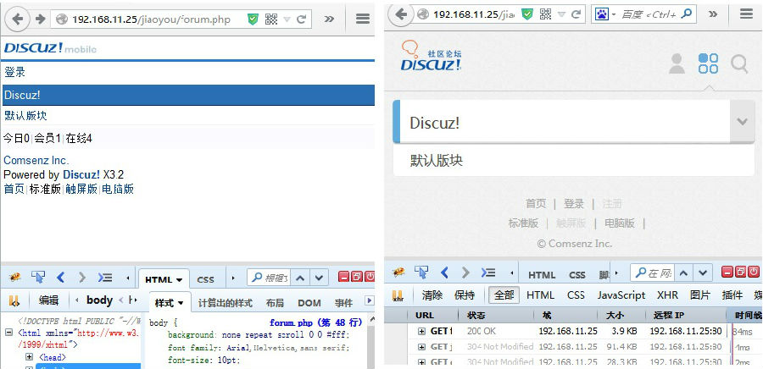Activate element inspector in HTML panel window
The image size is (763, 369).
coord(38,278)
